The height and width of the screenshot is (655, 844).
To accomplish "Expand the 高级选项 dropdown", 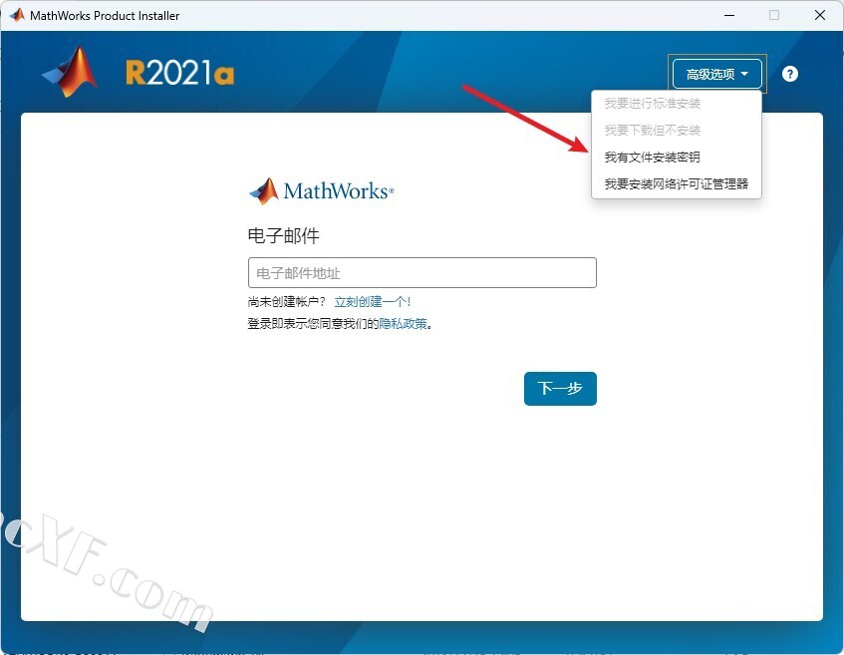I will pos(717,74).
